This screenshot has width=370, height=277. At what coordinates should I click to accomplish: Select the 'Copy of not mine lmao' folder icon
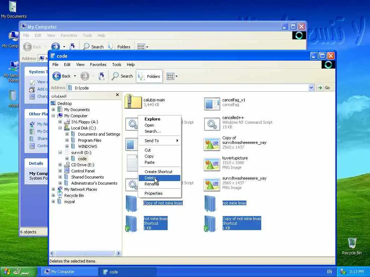(x=131, y=203)
